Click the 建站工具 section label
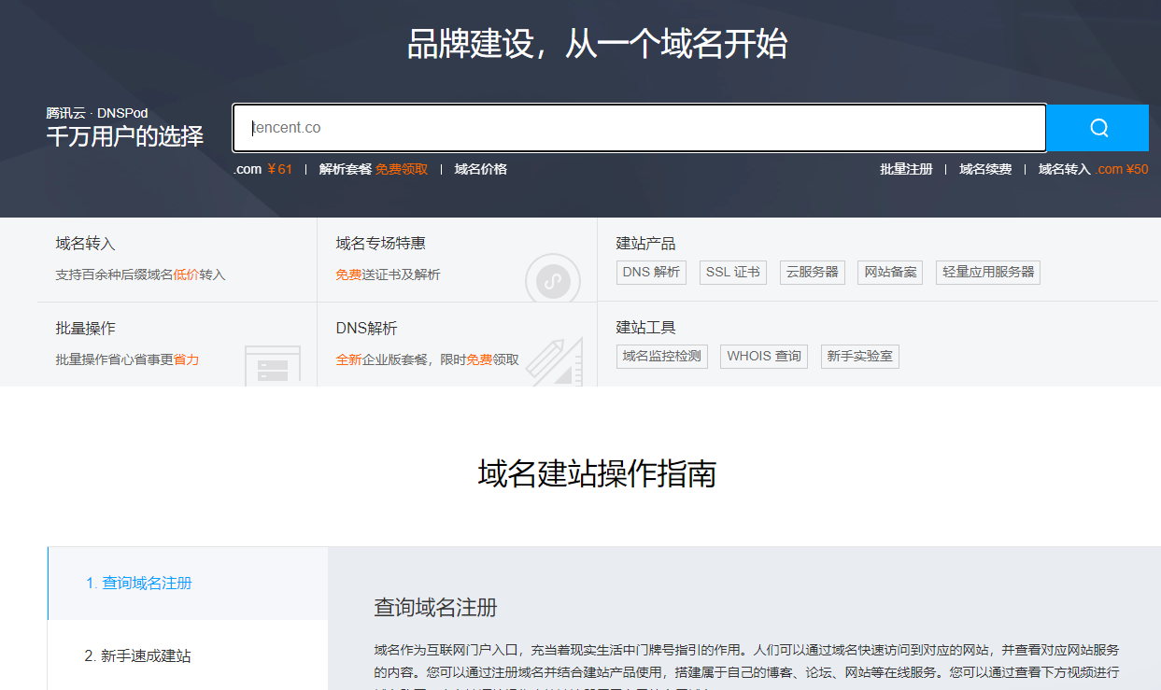The image size is (1161, 690). (645, 328)
